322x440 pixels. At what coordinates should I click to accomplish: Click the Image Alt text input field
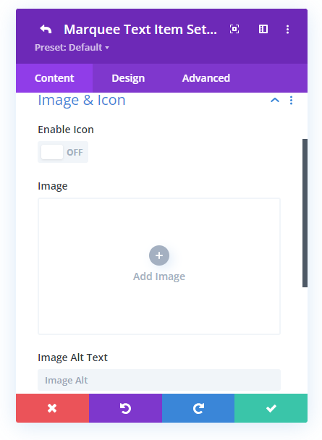(159, 380)
